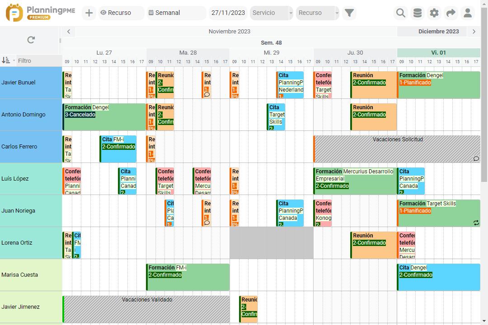Create a new event with the plus icon
Viewport: 488px width, 325px height.
pos(89,13)
